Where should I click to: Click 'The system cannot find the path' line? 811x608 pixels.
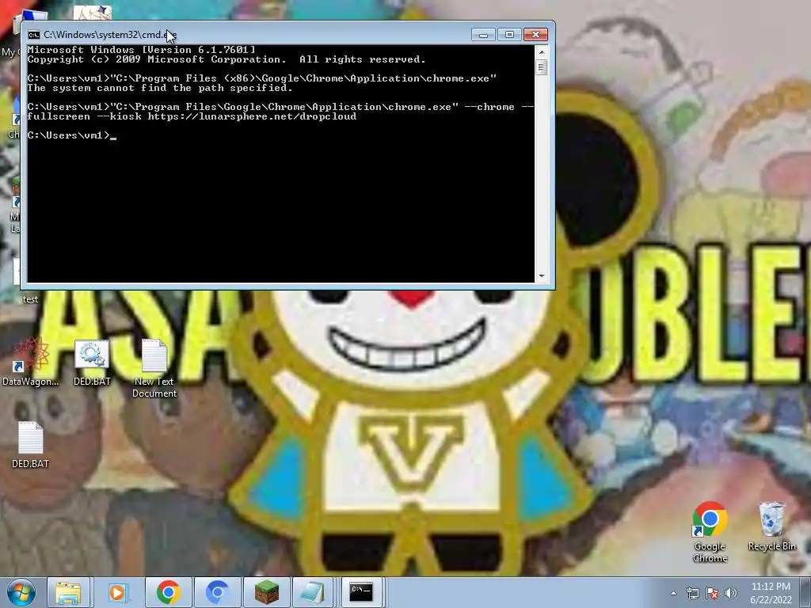[x=160, y=88]
